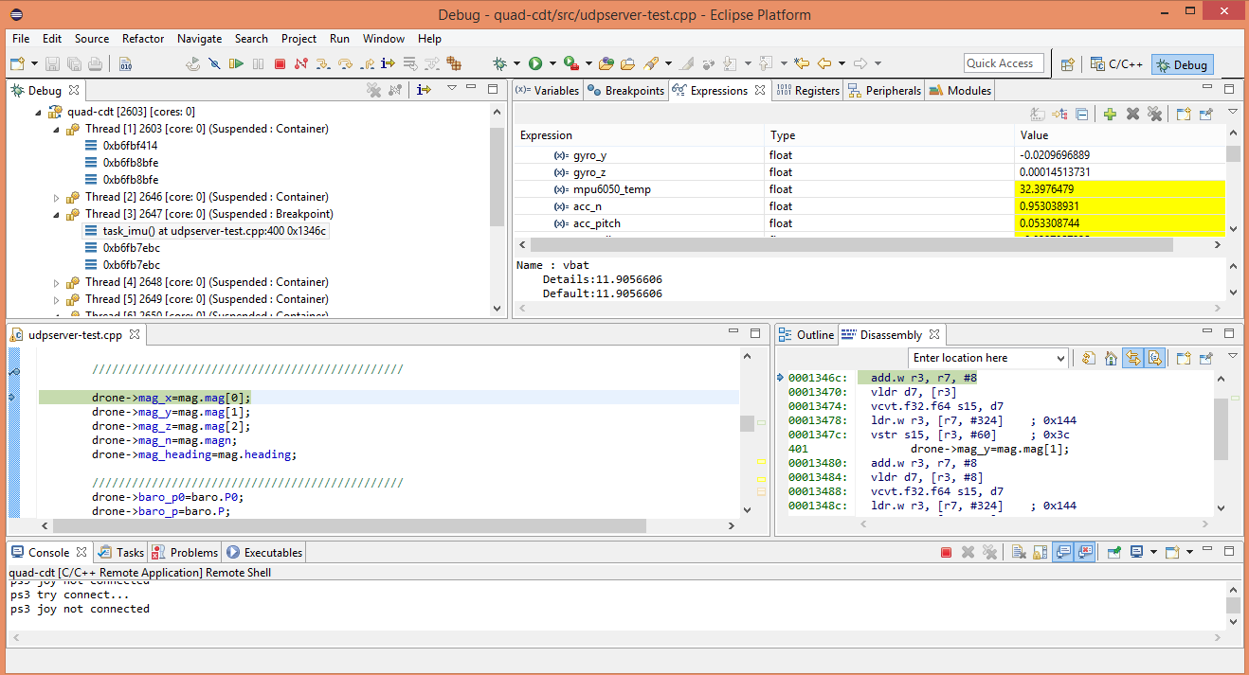
Task: Click the Home icon in Disassembly view
Action: [x=1110, y=359]
